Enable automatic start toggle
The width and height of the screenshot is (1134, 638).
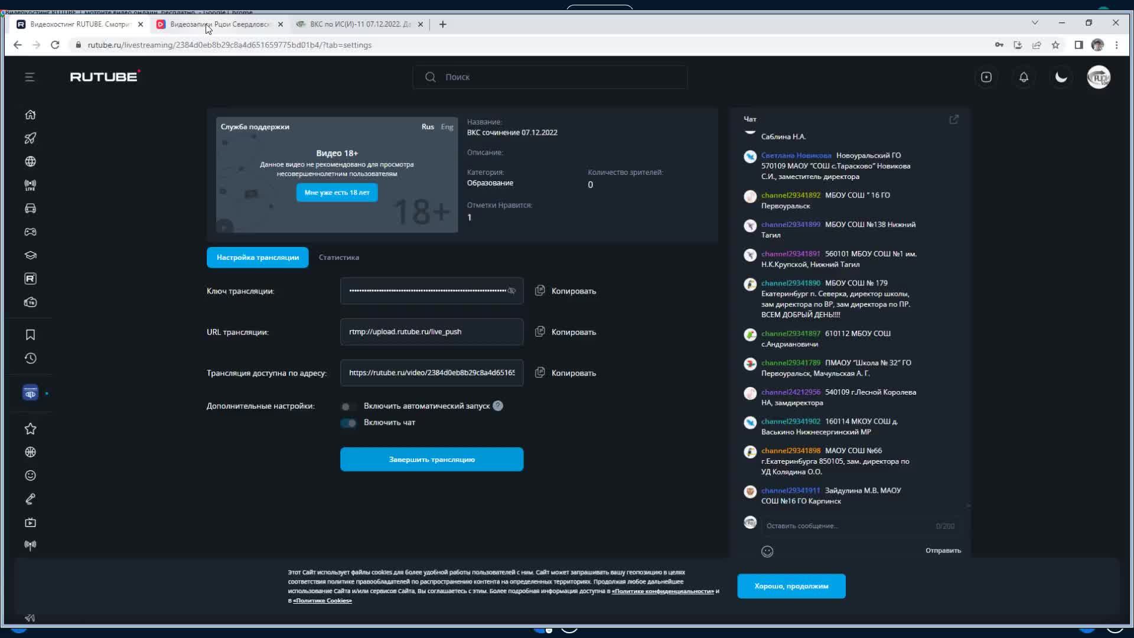tap(348, 406)
